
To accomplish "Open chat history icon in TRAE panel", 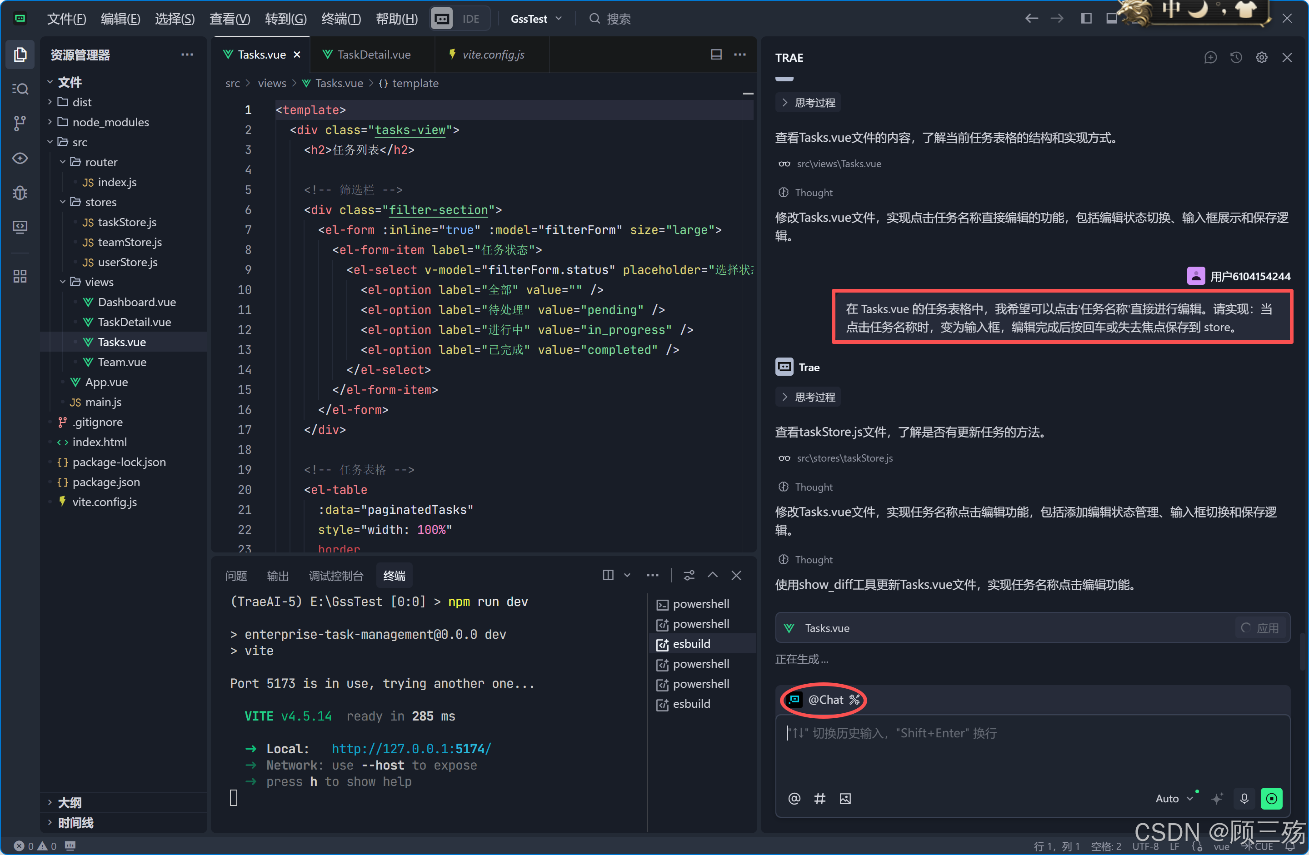I will (1236, 58).
